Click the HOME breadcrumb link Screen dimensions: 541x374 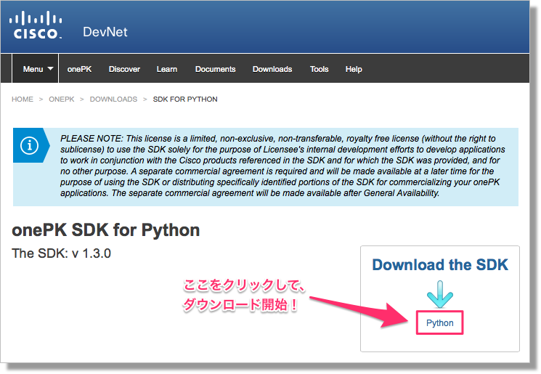coord(23,99)
